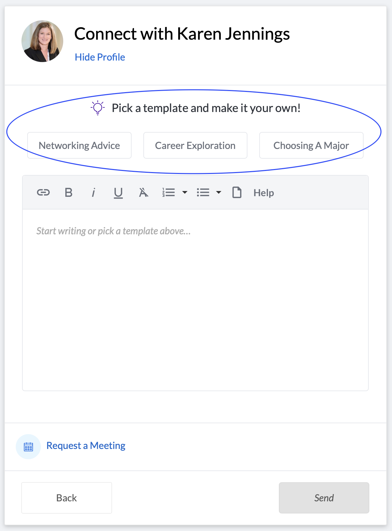Insert a bulleted list

[x=203, y=193]
